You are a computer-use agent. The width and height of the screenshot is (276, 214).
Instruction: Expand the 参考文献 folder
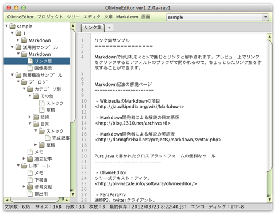click(24, 186)
